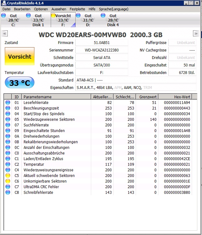Click the yellow Vorsicht health status button
This screenshot has width=202, height=235.
coord(20,56)
